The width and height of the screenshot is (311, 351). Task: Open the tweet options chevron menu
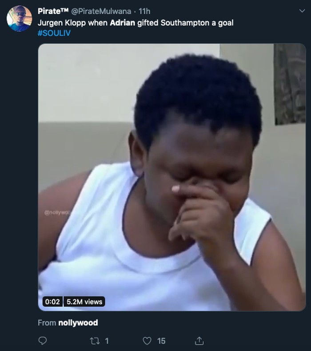[x=303, y=11]
